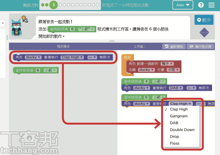Select Double Down menu option
This screenshot has height=155, width=220.
coord(182,130)
